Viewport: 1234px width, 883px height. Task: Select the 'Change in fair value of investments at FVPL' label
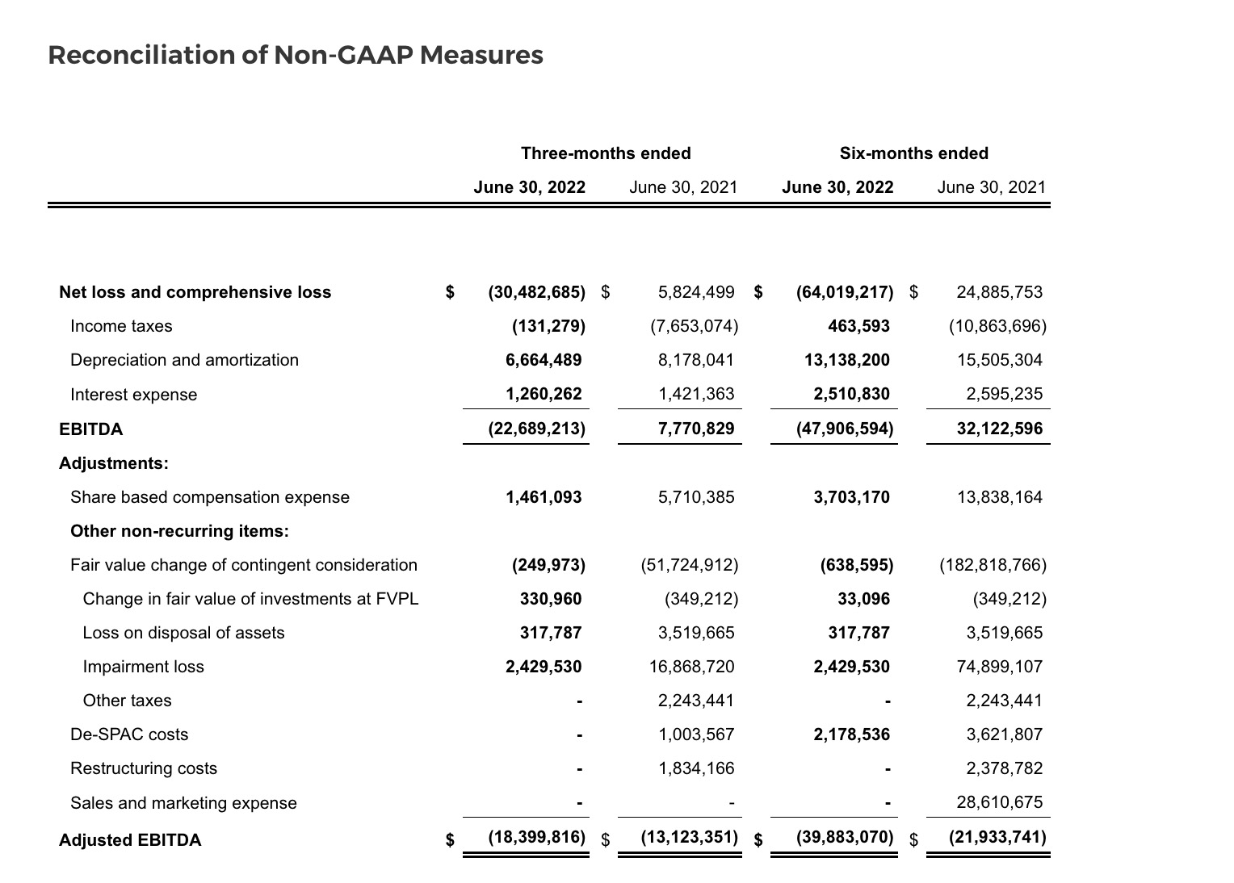coord(250,599)
